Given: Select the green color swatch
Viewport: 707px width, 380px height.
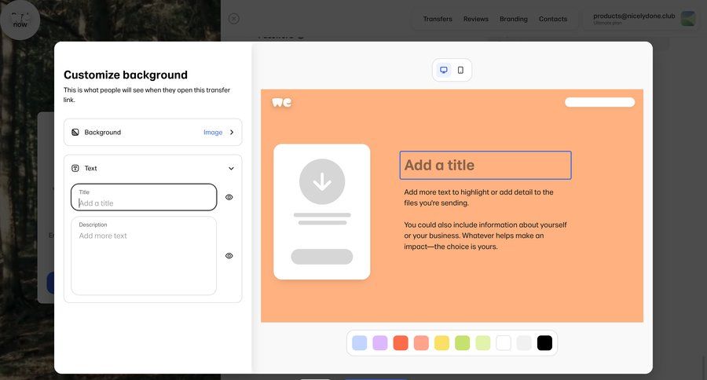Looking at the screenshot, I should pos(462,343).
